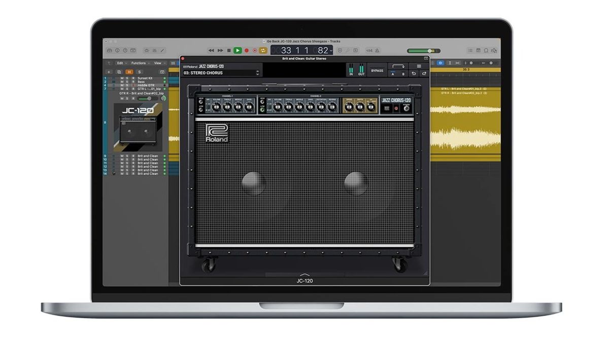Click the red Record button

(x=246, y=51)
